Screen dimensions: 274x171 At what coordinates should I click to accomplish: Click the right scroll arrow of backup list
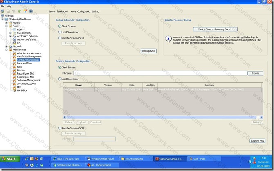tap(261, 117)
